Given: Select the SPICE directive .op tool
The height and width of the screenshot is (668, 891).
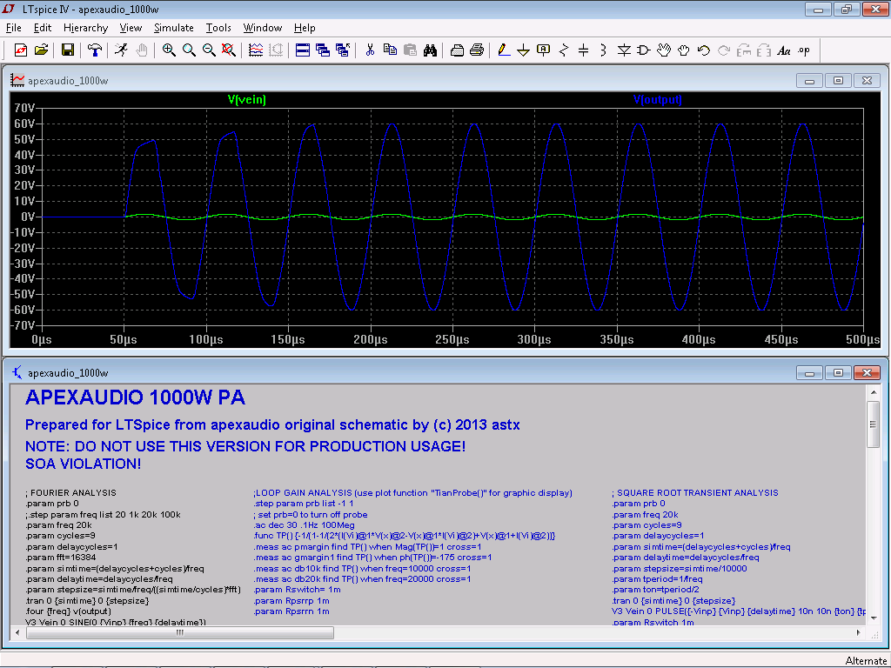Looking at the screenshot, I should tap(804, 50).
